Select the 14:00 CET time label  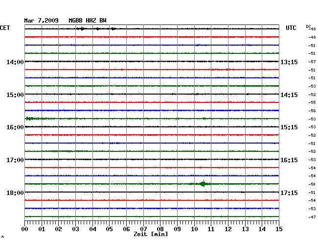(x=15, y=62)
